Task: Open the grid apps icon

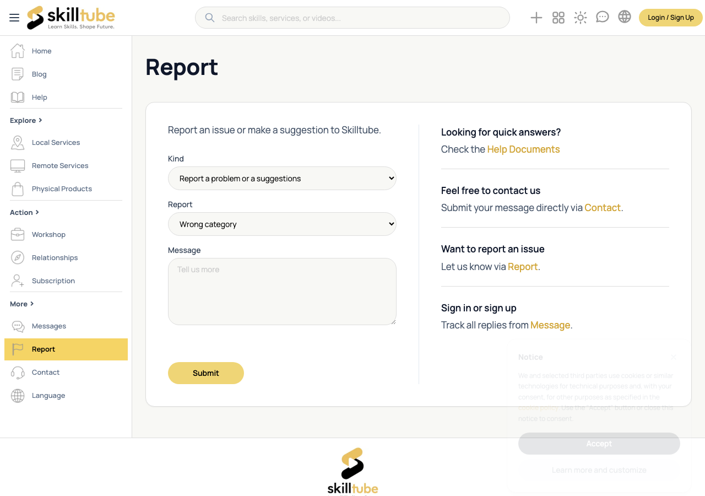Action: click(558, 18)
